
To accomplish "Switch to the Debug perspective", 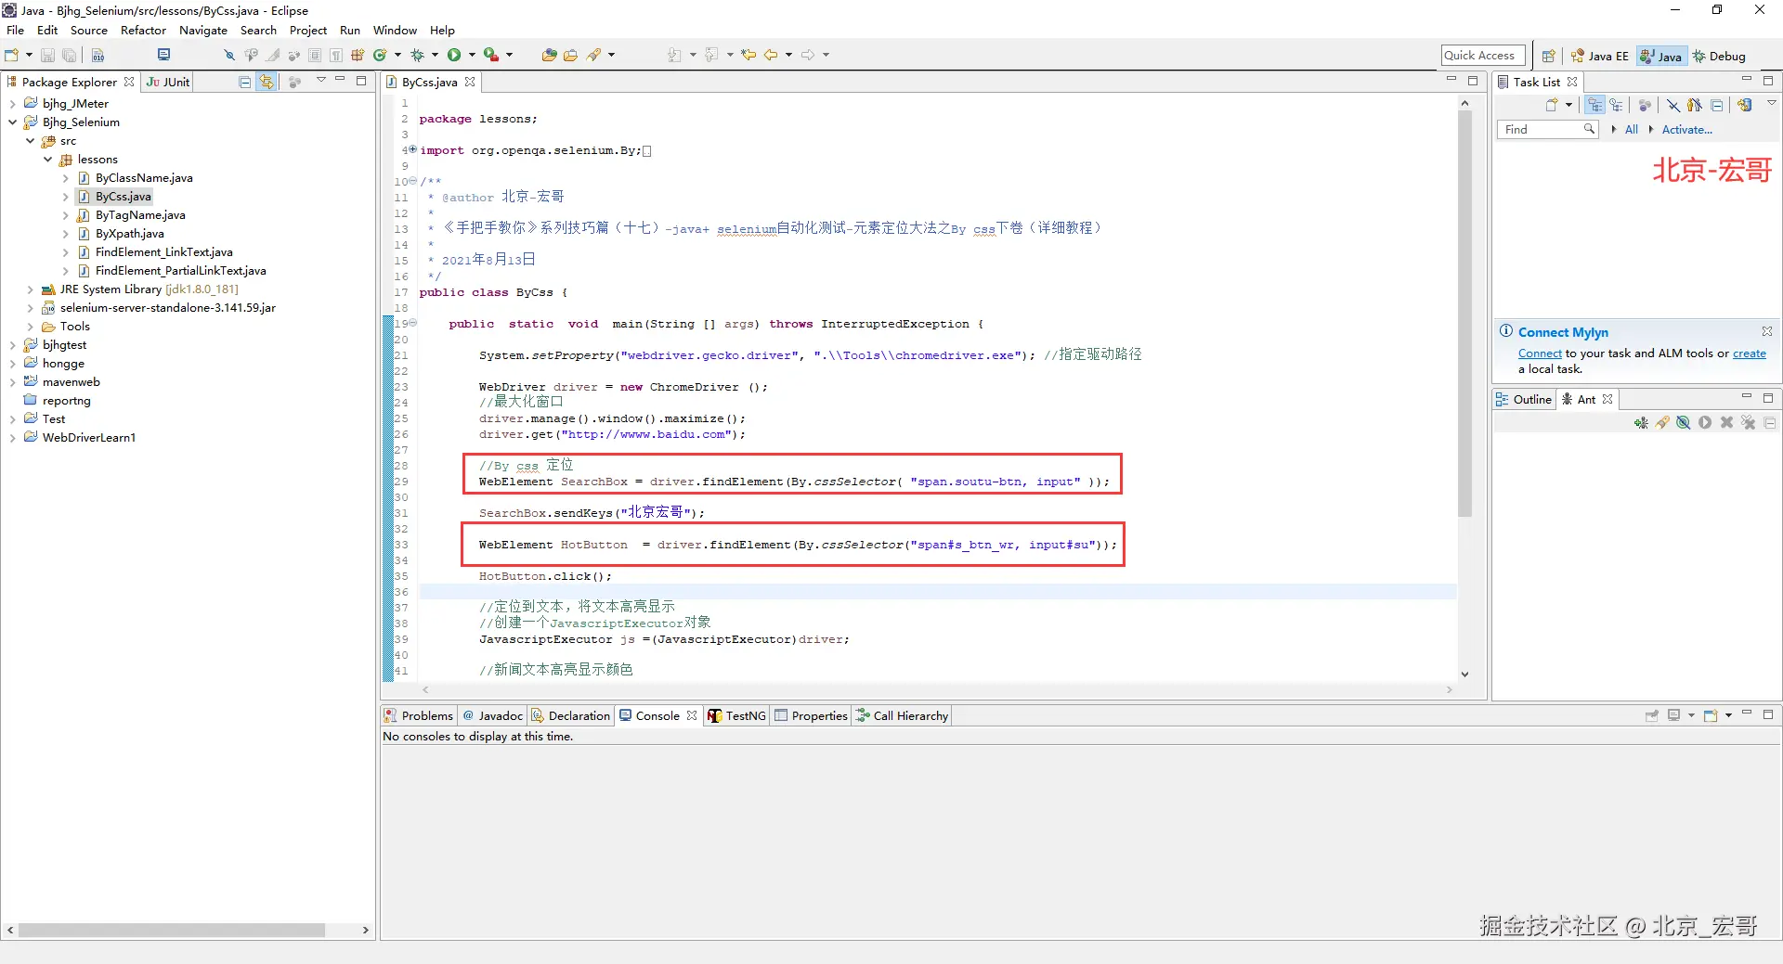I will [1719, 56].
